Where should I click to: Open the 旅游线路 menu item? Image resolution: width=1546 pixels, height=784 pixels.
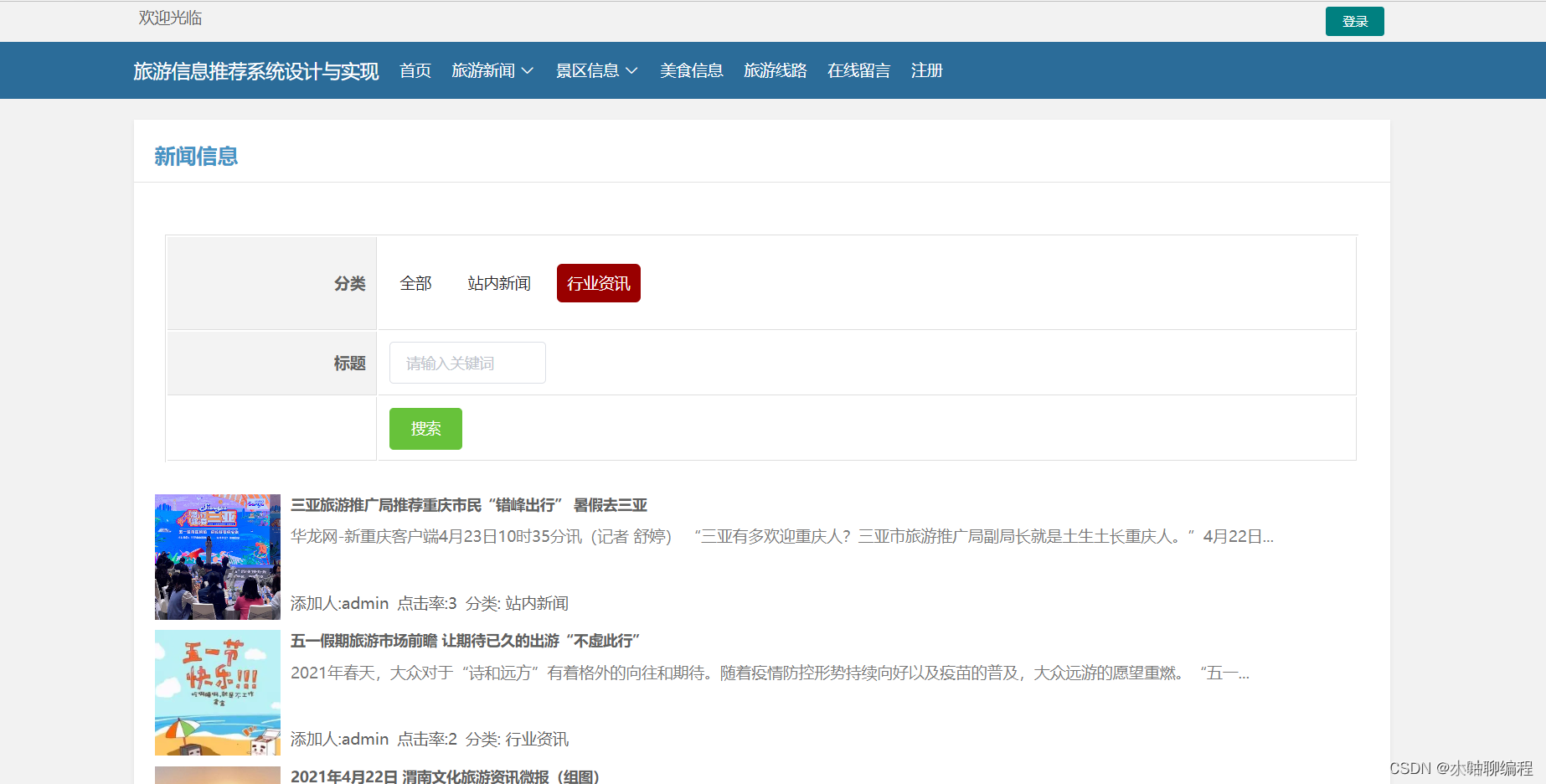pyautogui.click(x=776, y=71)
